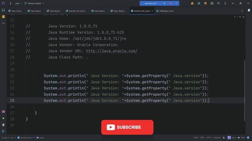Run practice_set_2 with the play button
252x141 pixels.
tap(165, 4)
